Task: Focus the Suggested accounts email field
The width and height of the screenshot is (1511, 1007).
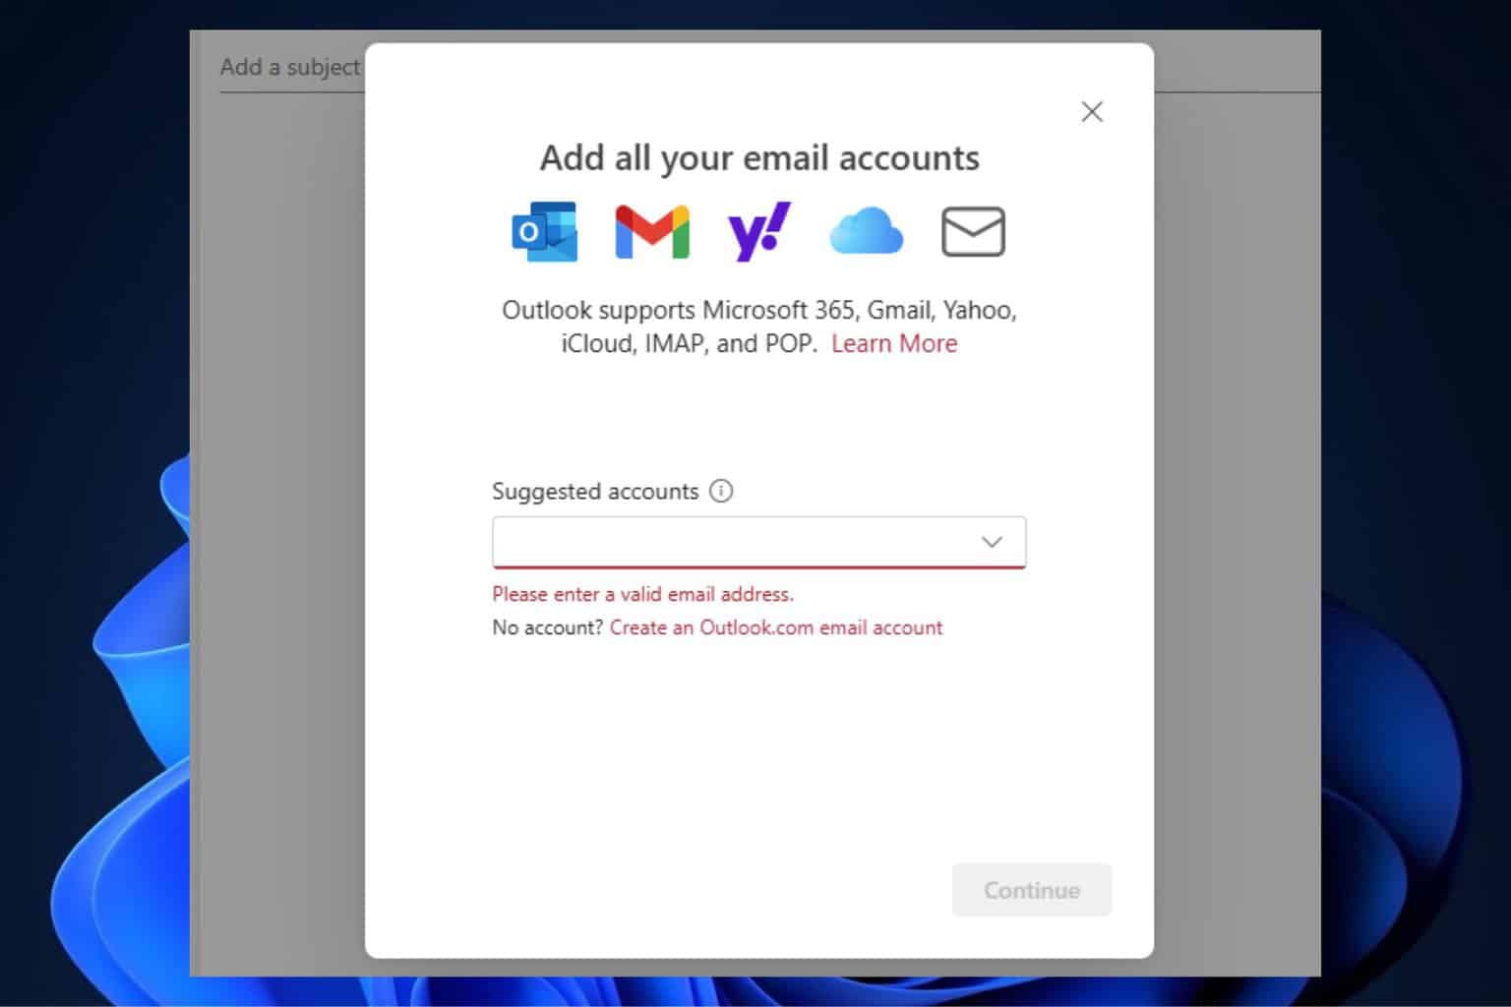Action: [x=758, y=542]
